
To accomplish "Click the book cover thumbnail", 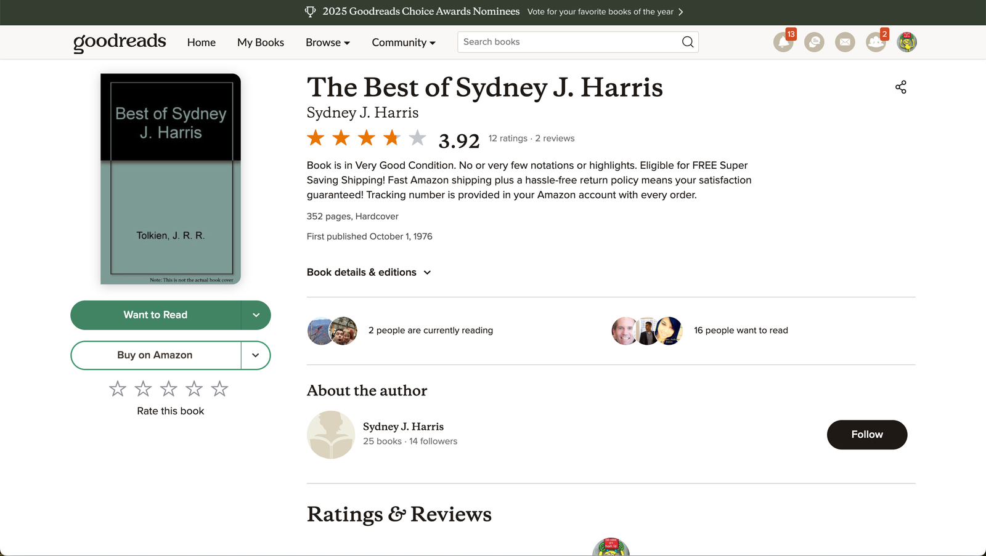I will (x=171, y=179).
